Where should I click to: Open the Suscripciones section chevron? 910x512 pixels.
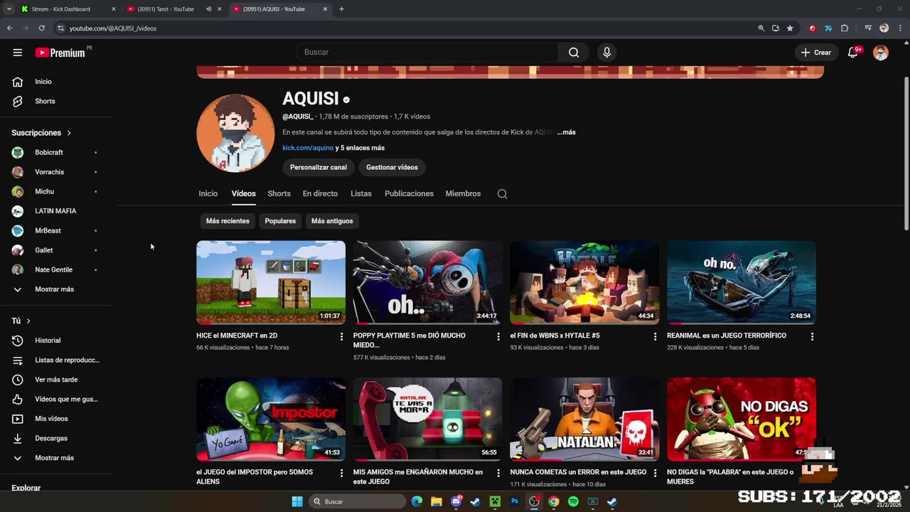69,133
